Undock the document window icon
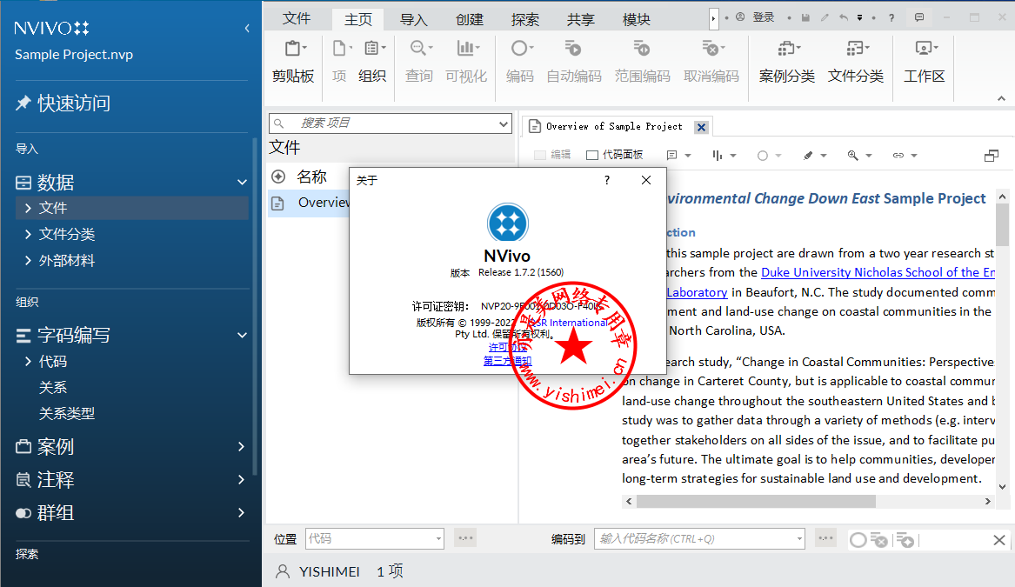Image resolution: width=1015 pixels, height=587 pixels. (x=991, y=156)
